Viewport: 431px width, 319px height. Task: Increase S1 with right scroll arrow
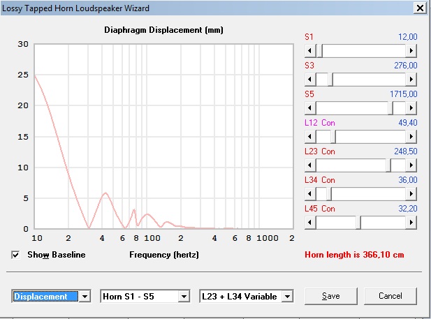[x=411, y=51]
